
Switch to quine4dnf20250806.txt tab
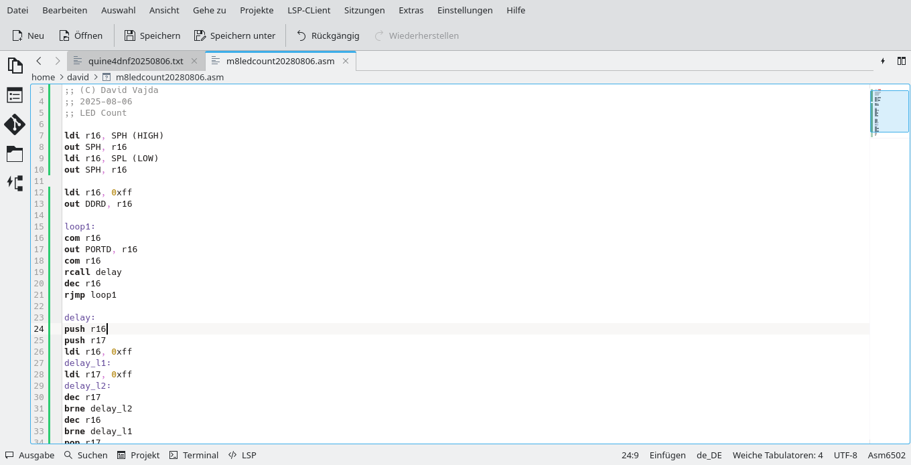pyautogui.click(x=135, y=61)
